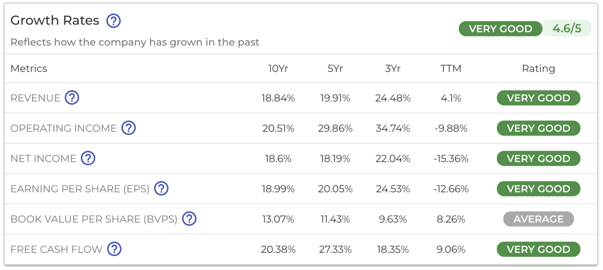Click the Free Cash Flow help icon
The height and width of the screenshot is (270, 603).
pyautogui.click(x=114, y=249)
